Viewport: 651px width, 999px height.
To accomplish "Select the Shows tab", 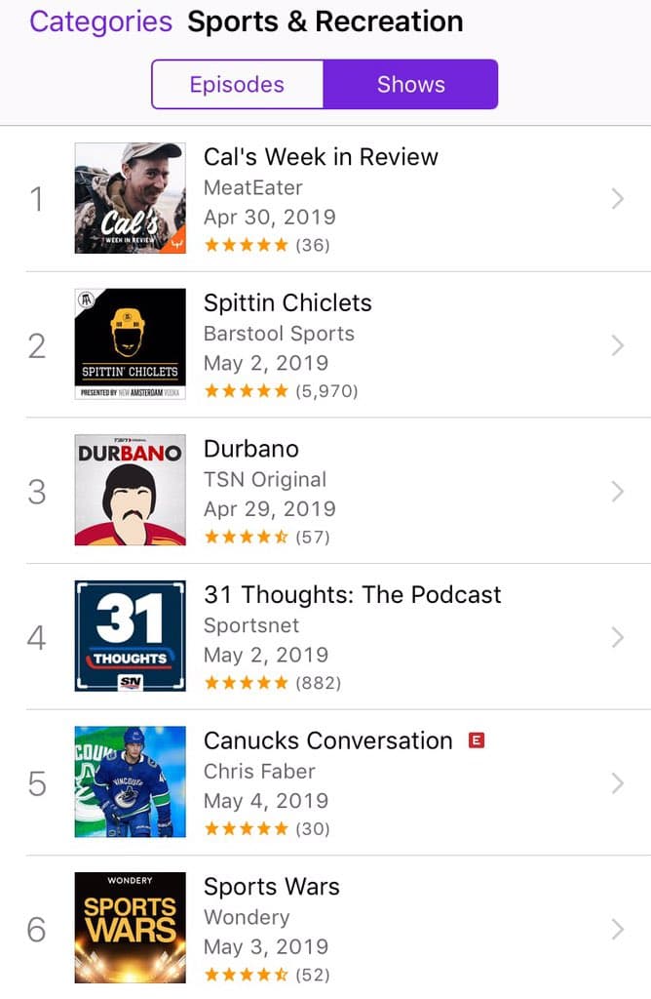I will (410, 85).
